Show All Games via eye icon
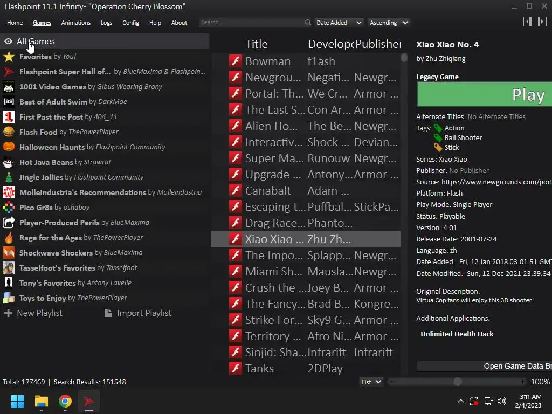The width and height of the screenshot is (552, 414). 8,42
